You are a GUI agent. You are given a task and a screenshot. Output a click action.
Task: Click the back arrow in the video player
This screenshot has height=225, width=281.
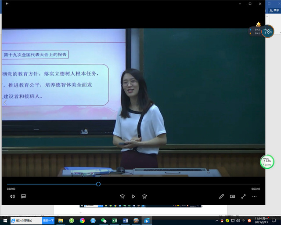7,4
